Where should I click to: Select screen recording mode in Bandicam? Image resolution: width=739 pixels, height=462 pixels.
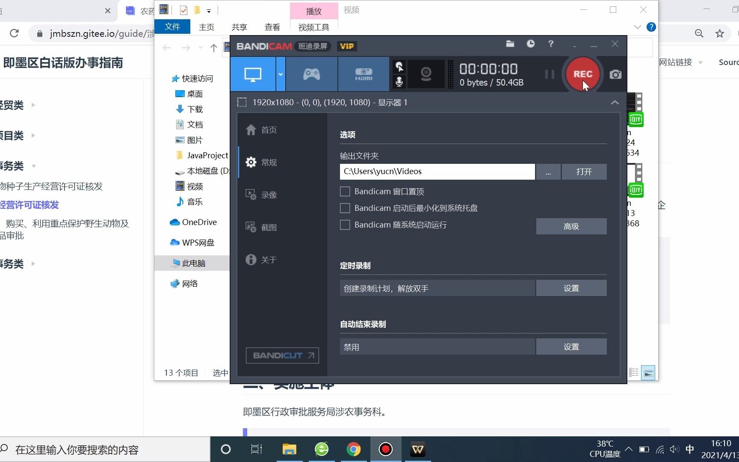[x=253, y=74]
